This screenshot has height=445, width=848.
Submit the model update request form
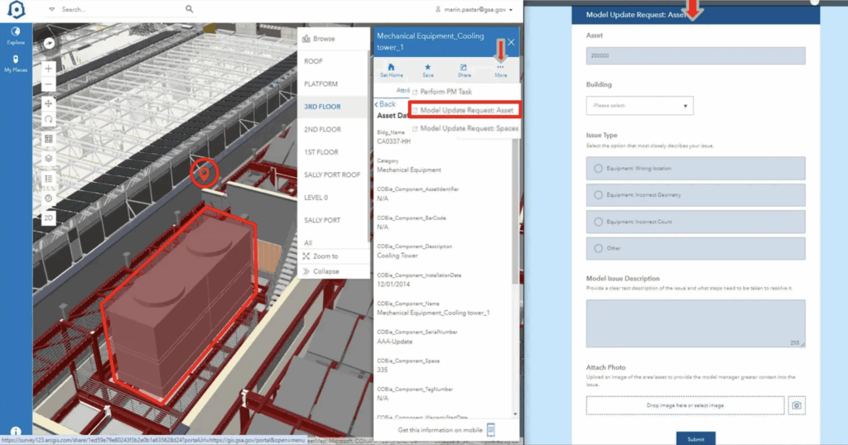[696, 438]
